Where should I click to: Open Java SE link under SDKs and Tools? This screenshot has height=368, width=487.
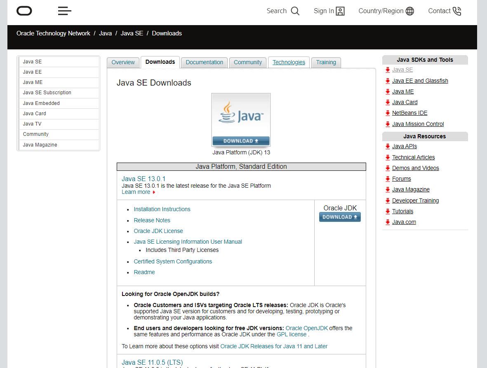click(x=402, y=70)
